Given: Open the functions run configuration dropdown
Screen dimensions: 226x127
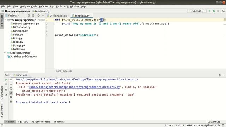Looking at the screenshot, I should [x=197, y=11].
